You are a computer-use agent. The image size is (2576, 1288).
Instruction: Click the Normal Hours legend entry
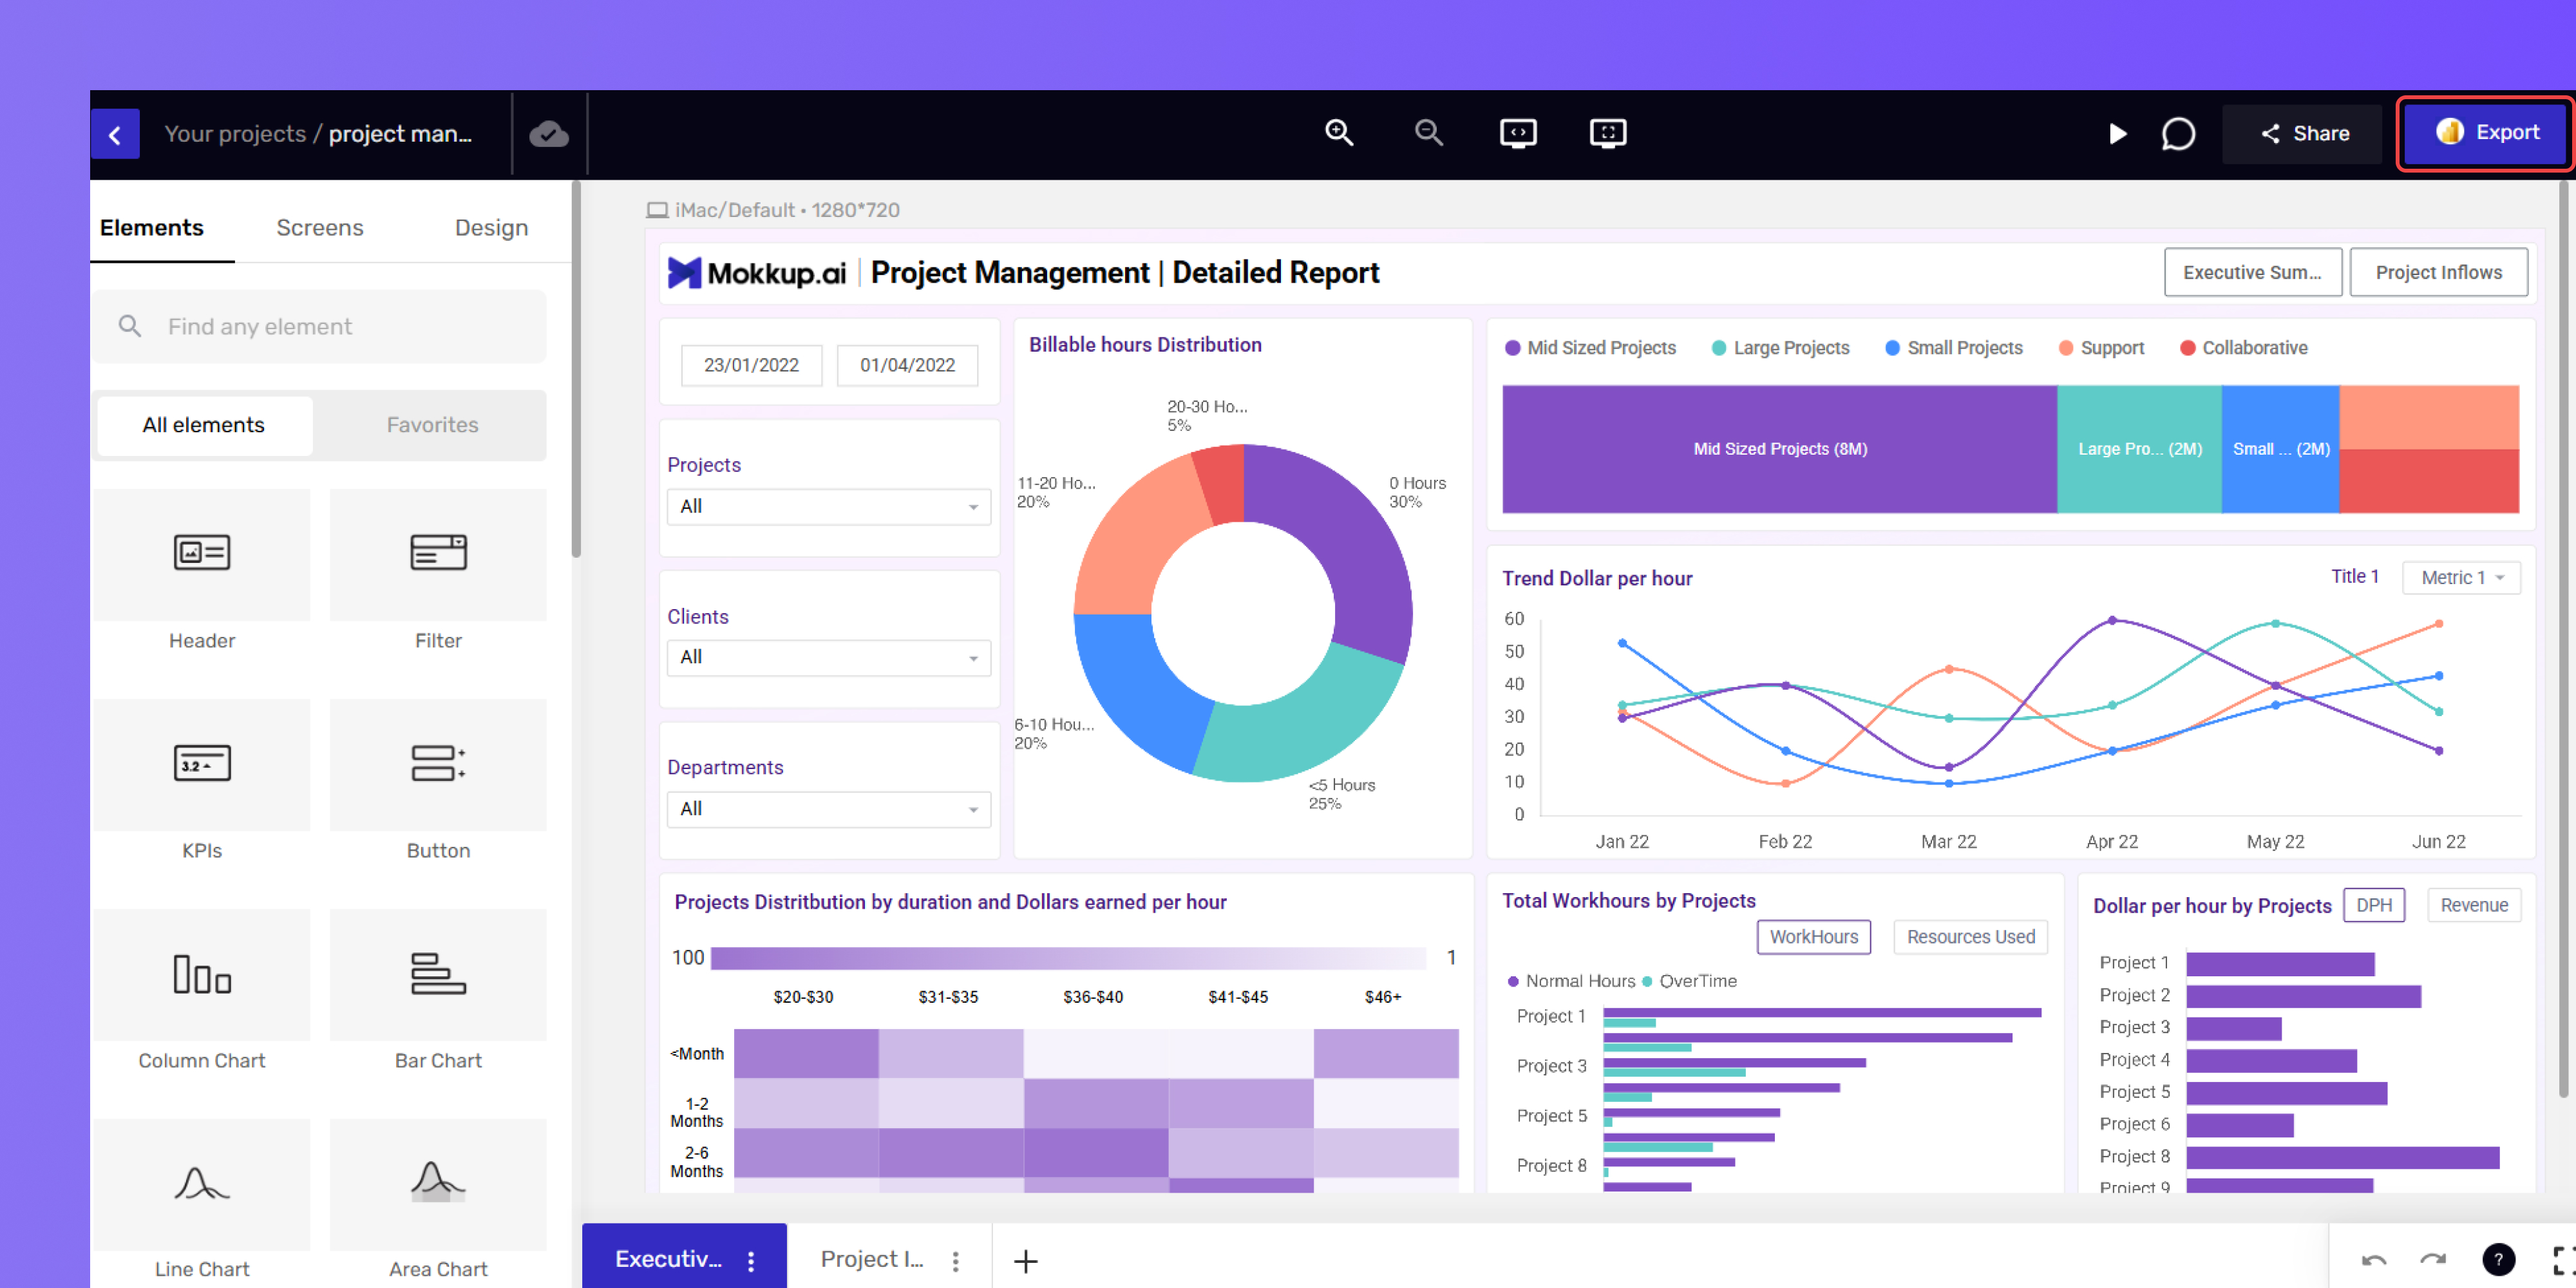tap(1571, 981)
